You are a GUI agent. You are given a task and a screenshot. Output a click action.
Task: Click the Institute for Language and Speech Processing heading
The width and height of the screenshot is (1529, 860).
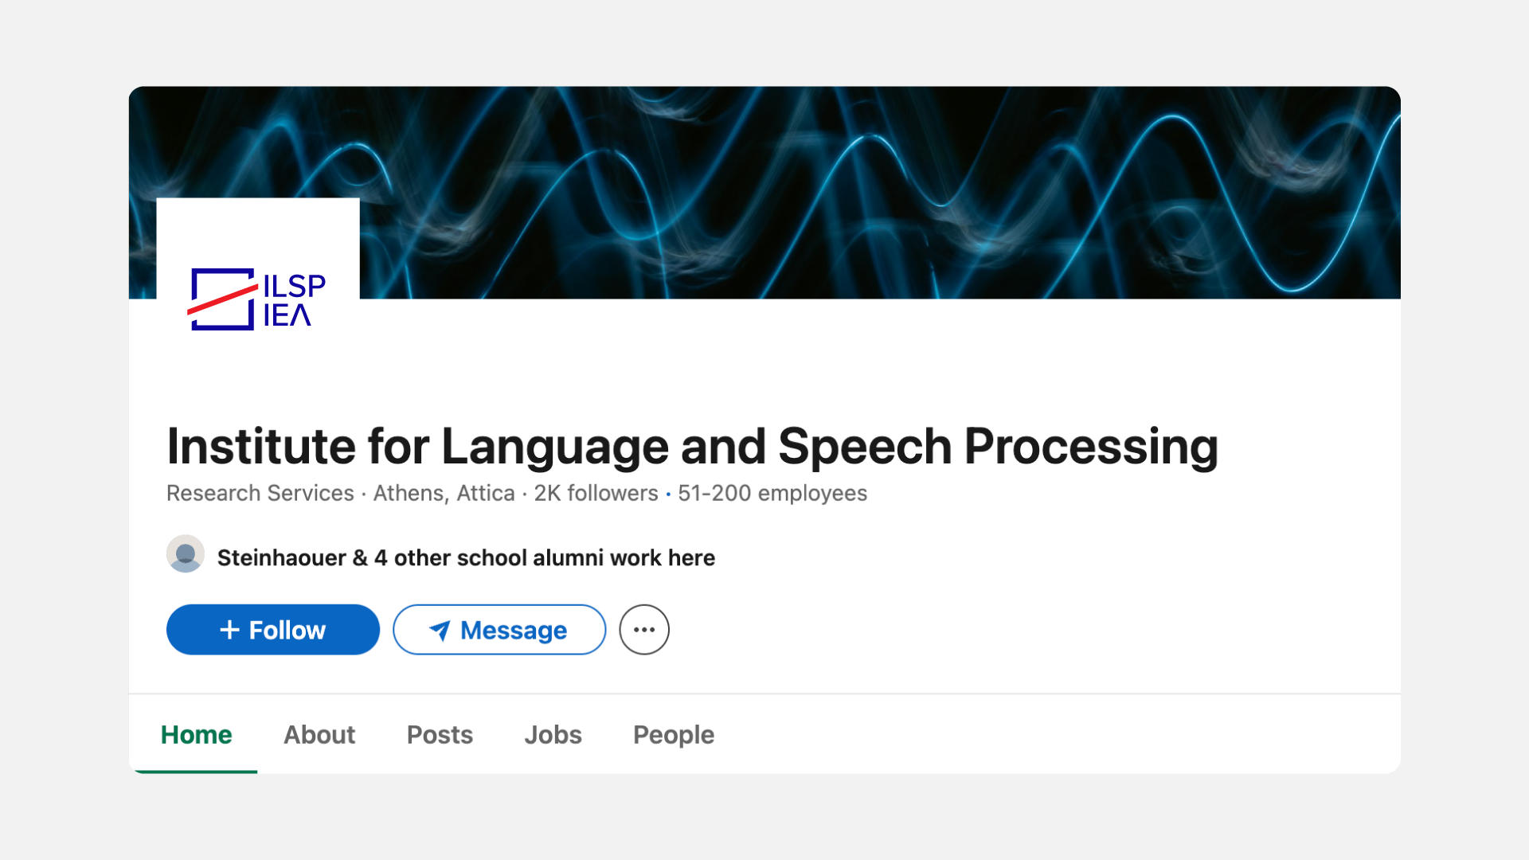point(692,446)
